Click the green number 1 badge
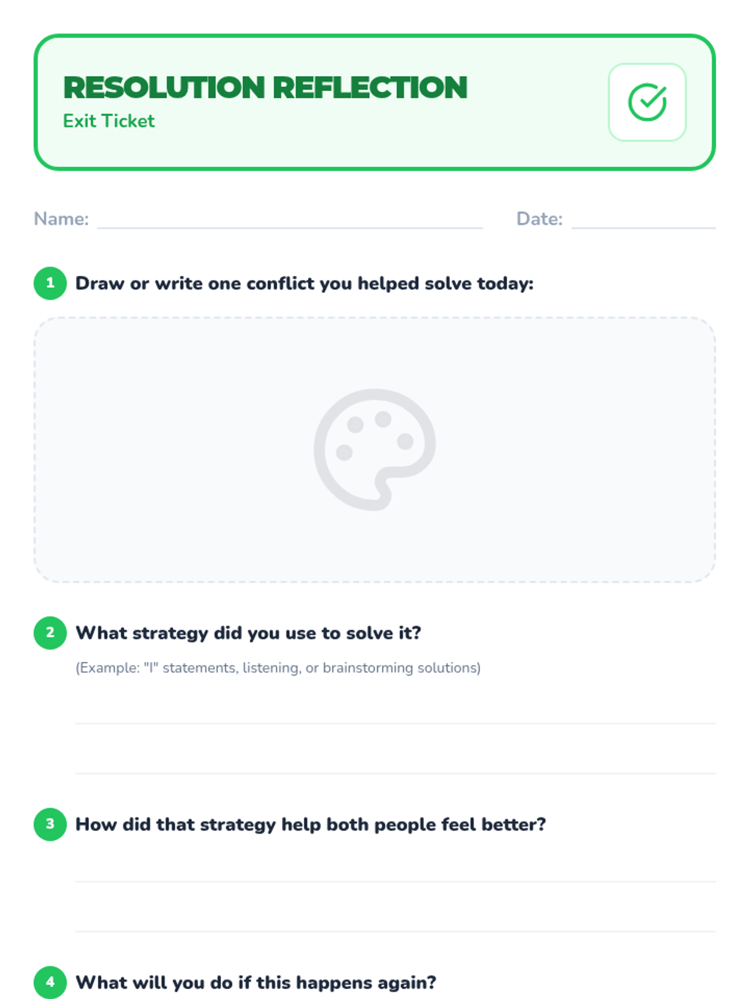This screenshot has height=999, width=749. (x=50, y=283)
